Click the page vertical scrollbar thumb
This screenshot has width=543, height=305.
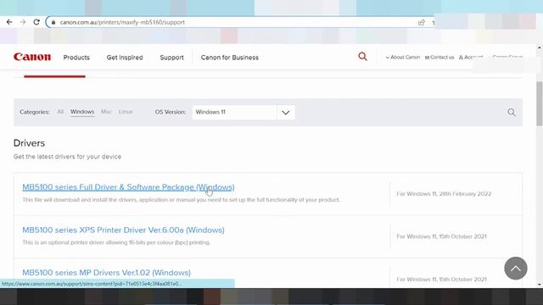click(x=540, y=103)
